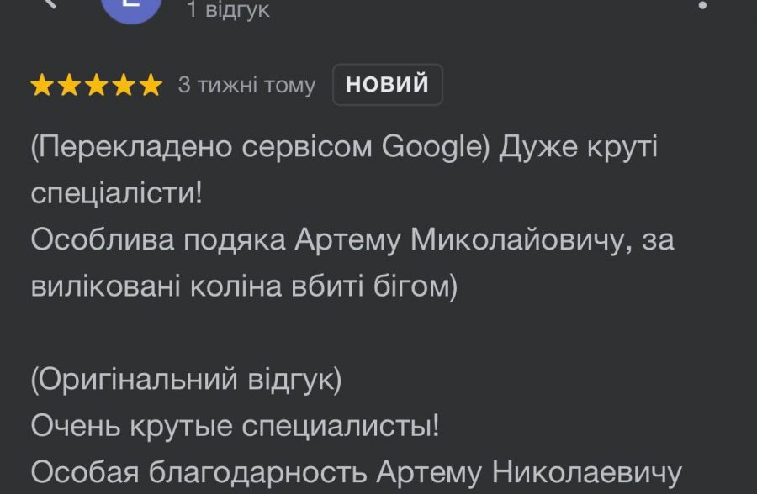Click the '(Оригінальний відгук)' label
The width and height of the screenshot is (757, 494).
coord(187,380)
